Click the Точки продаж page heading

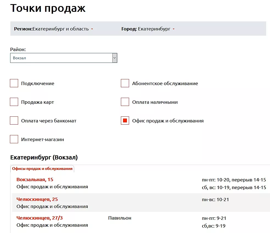coord(48,8)
